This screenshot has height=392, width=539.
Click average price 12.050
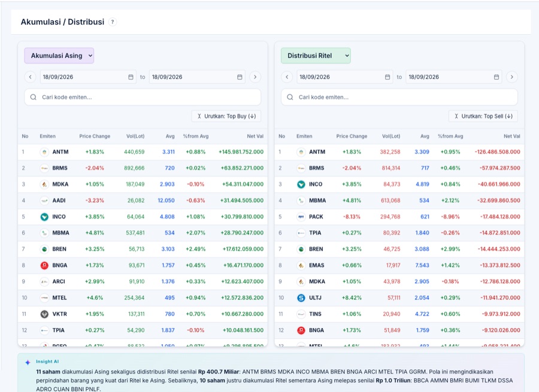[166, 200]
